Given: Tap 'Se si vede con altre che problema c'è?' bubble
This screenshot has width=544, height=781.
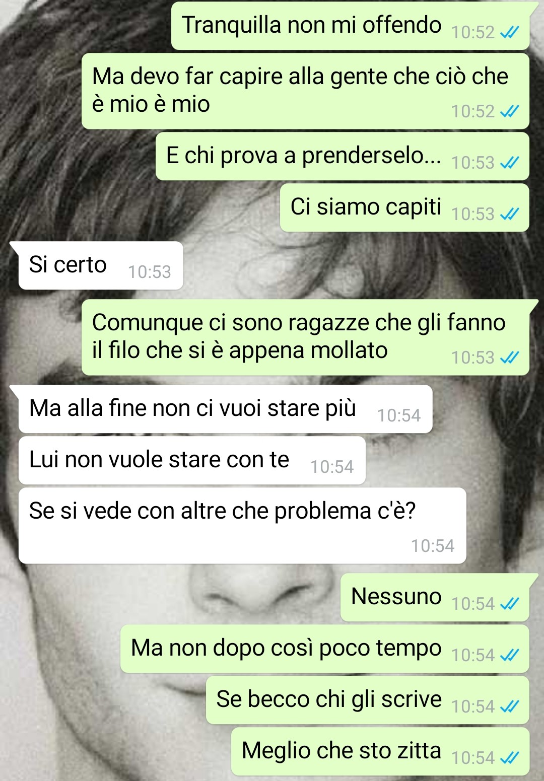Looking at the screenshot, I should (242, 526).
